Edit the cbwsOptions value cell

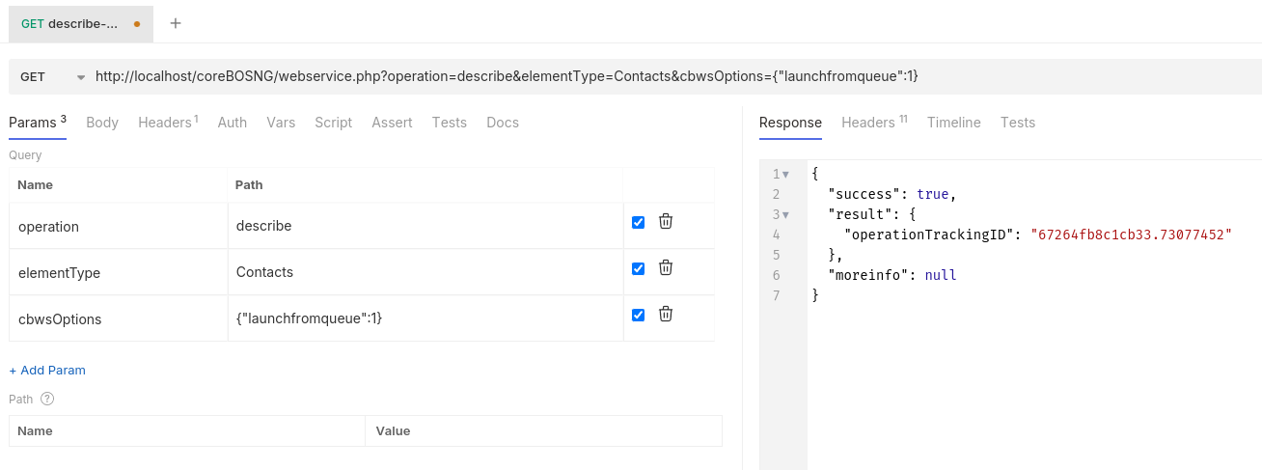425,318
